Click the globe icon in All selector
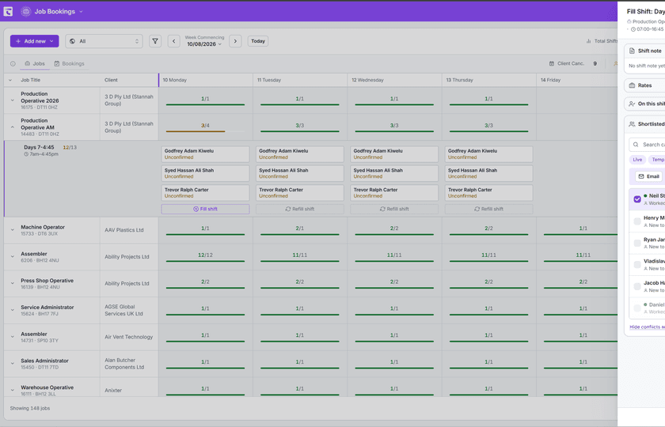 click(73, 41)
